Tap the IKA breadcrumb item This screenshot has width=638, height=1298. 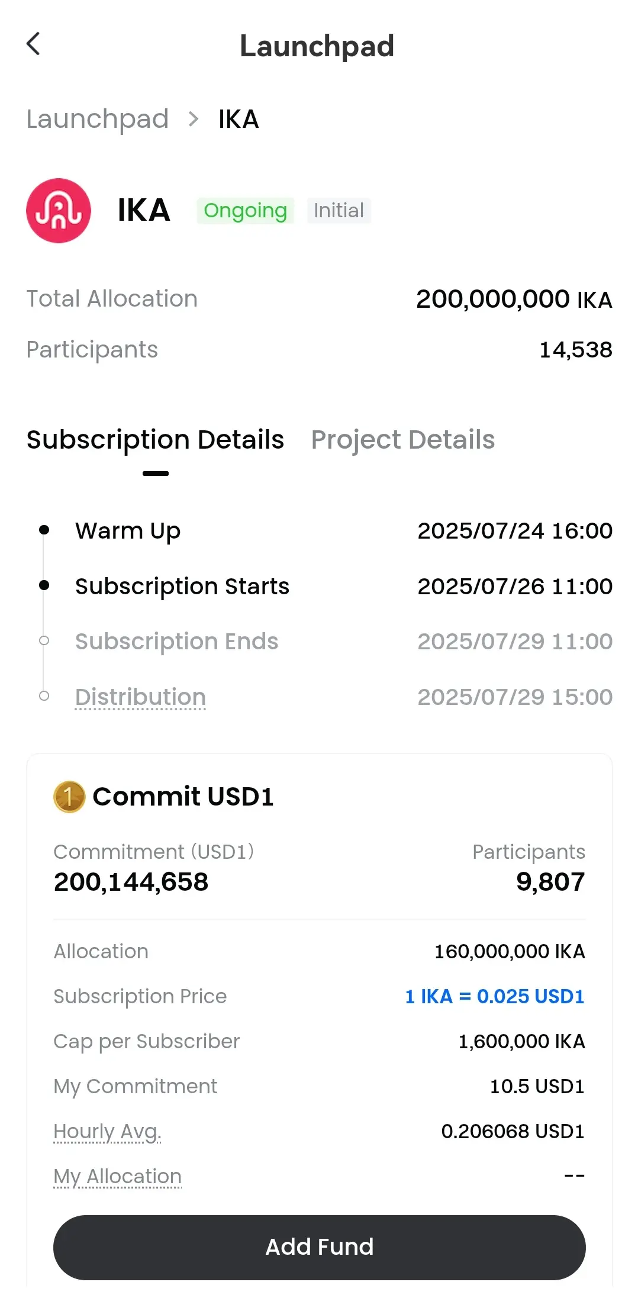pyautogui.click(x=239, y=120)
